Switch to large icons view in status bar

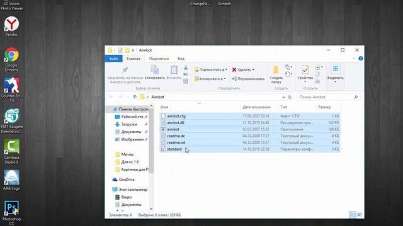[x=360, y=215]
